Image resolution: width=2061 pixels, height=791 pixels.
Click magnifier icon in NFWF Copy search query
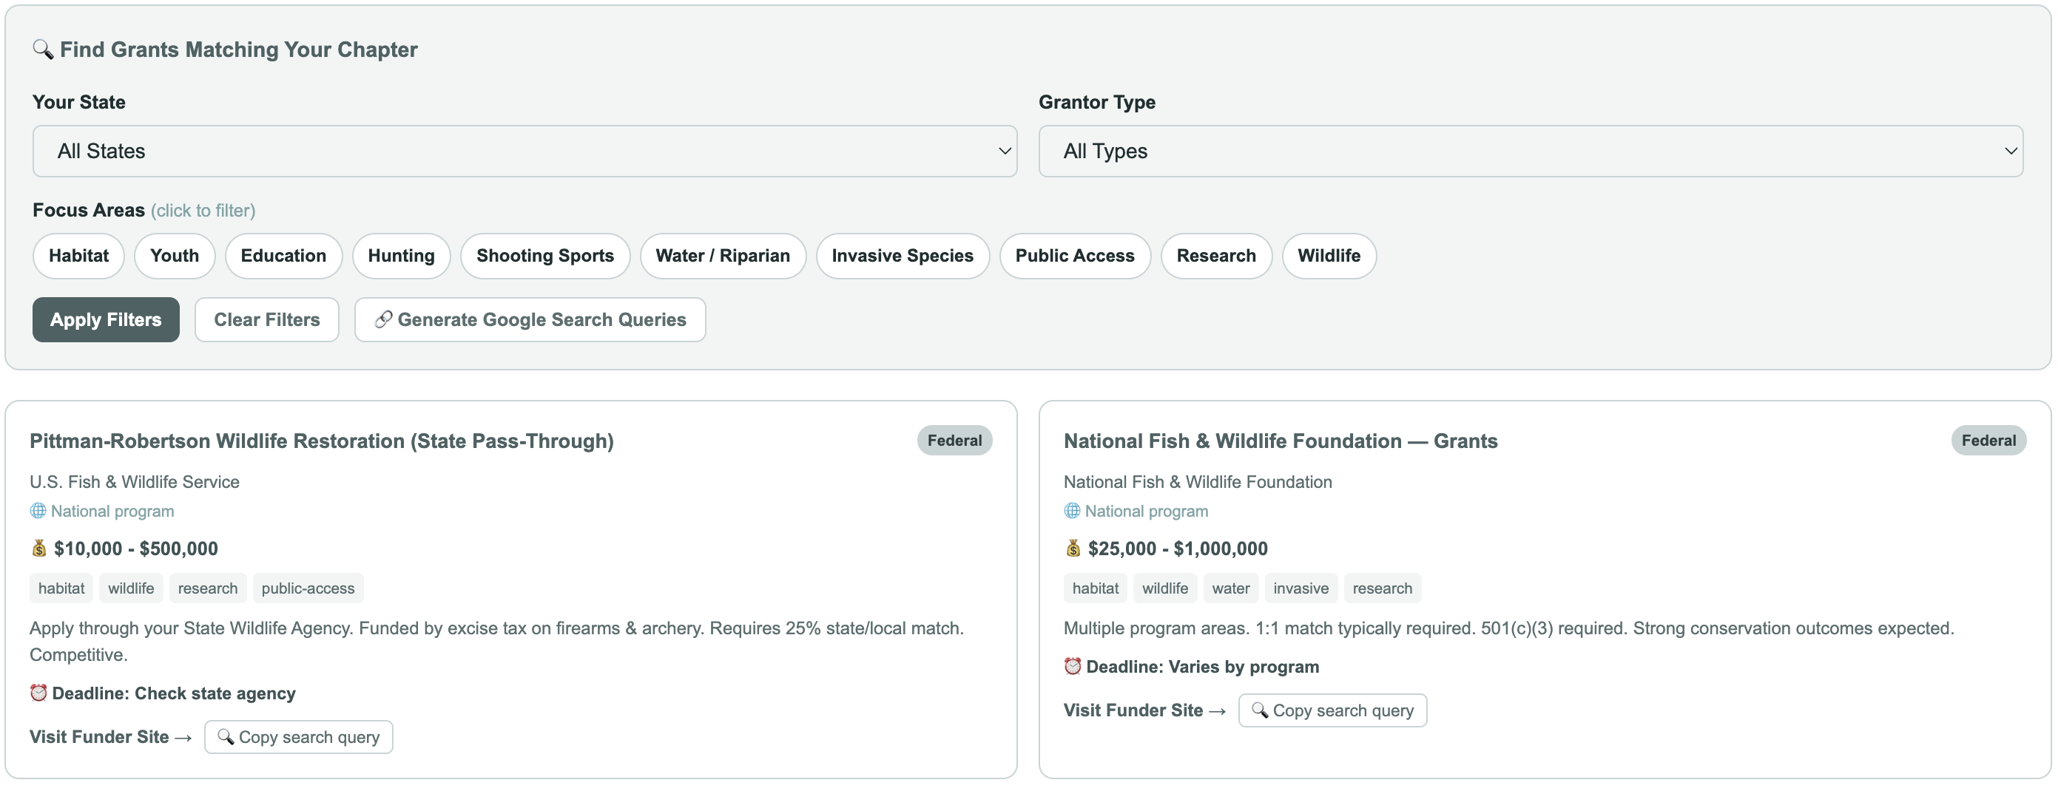tap(1259, 710)
